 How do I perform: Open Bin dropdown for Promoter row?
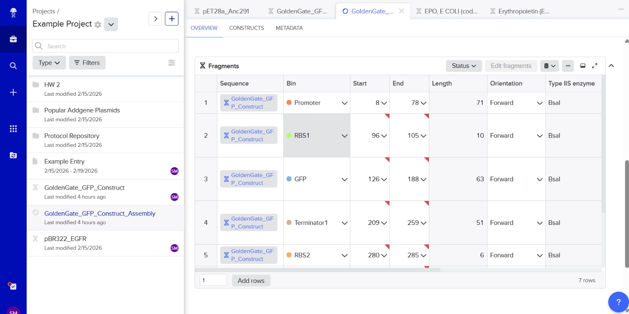tap(344, 103)
